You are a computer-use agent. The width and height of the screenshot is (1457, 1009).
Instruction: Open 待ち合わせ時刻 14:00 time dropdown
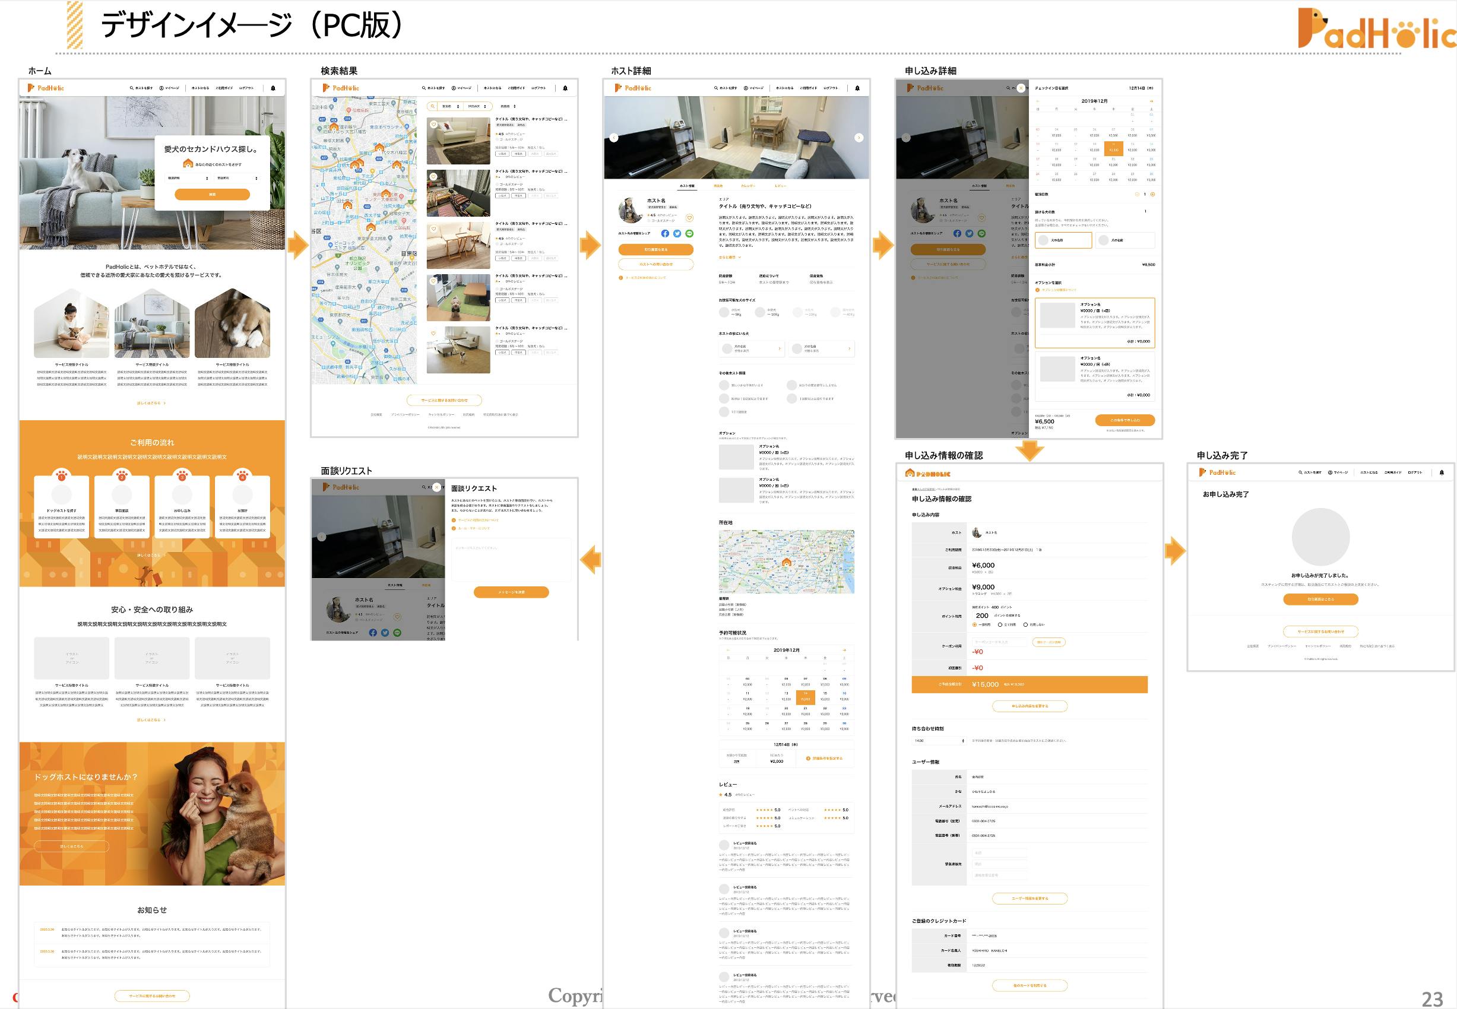939,740
